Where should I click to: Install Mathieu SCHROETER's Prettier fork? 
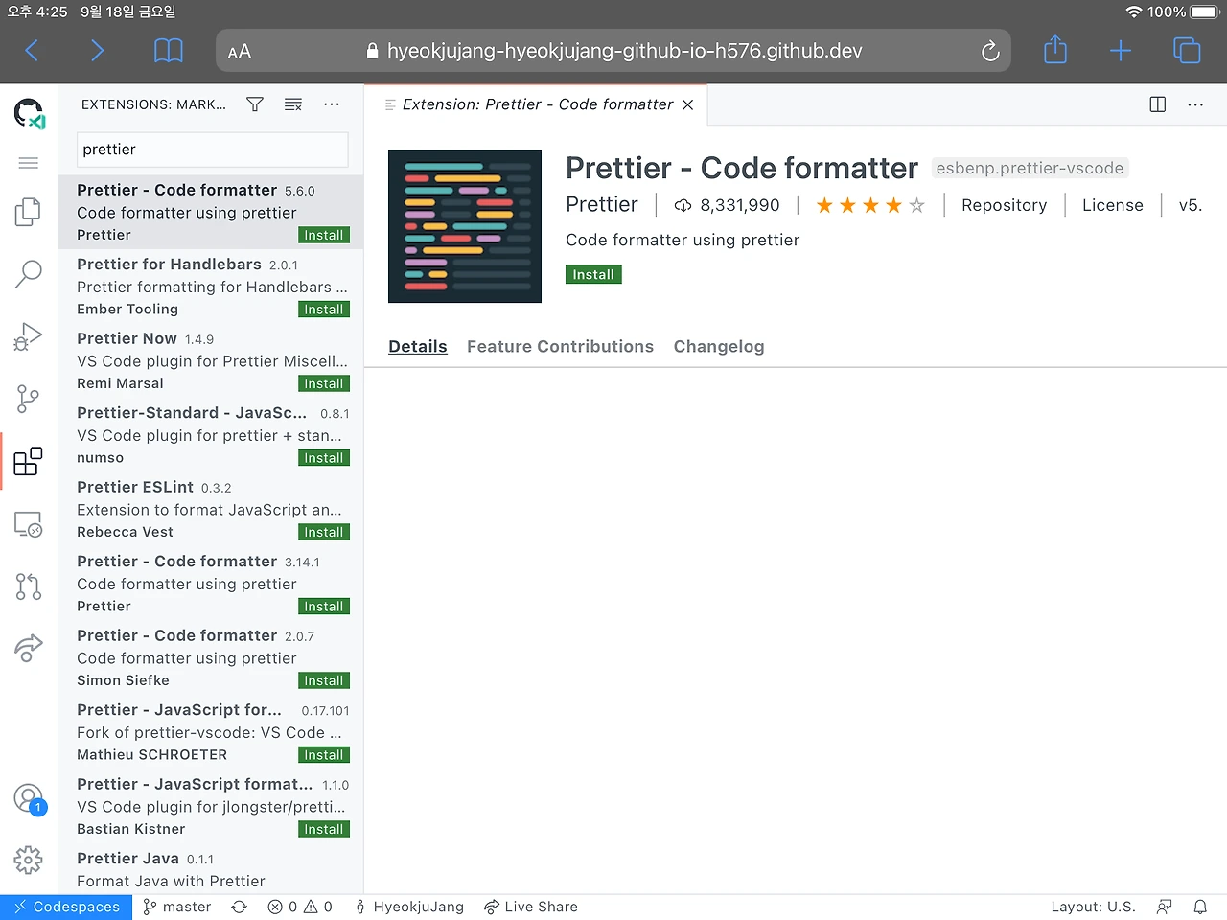click(x=324, y=755)
